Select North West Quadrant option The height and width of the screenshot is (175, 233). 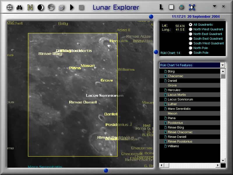click(x=190, y=30)
